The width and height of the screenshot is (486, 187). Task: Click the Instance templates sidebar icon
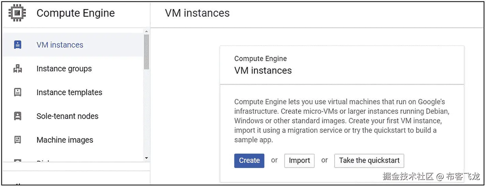pos(17,92)
